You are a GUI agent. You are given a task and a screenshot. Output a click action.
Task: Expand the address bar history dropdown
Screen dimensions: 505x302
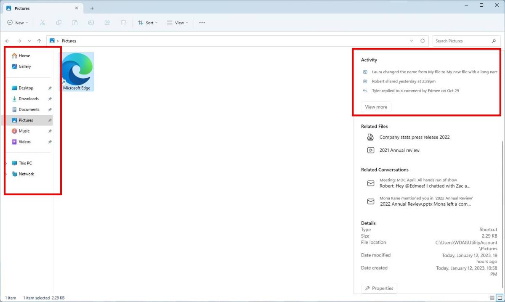click(x=412, y=41)
